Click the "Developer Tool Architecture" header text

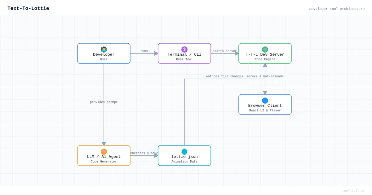point(337,9)
